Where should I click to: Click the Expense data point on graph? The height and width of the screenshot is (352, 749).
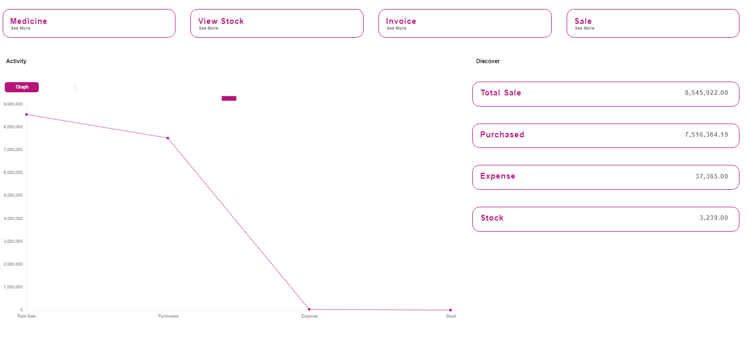pyautogui.click(x=309, y=310)
